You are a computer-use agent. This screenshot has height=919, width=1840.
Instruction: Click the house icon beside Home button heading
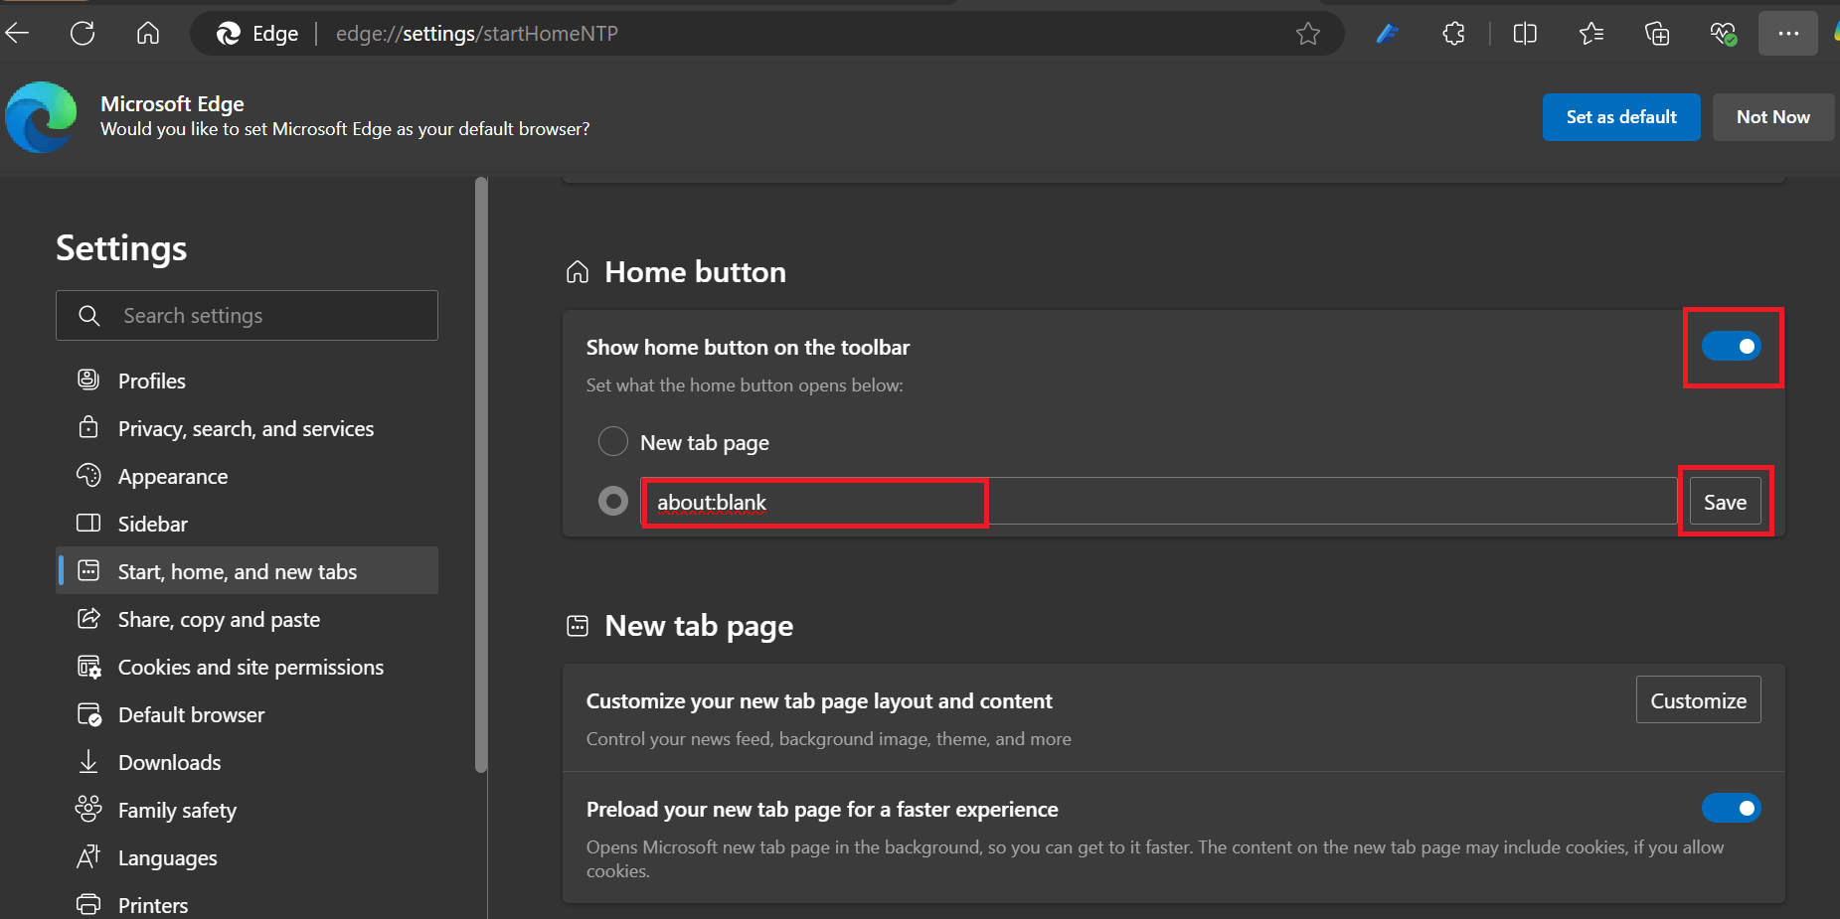(578, 272)
